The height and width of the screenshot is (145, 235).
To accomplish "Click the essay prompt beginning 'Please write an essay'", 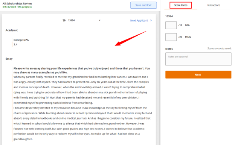I will (x=82, y=70).
